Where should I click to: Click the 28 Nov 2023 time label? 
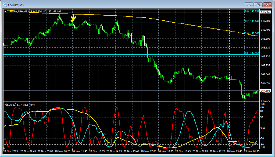pyautogui.click(x=10, y=151)
